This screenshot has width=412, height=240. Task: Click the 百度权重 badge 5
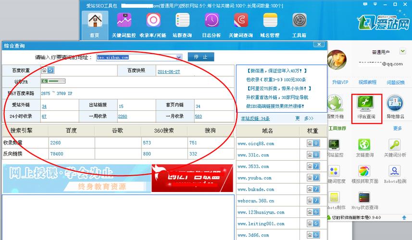tap(48, 70)
